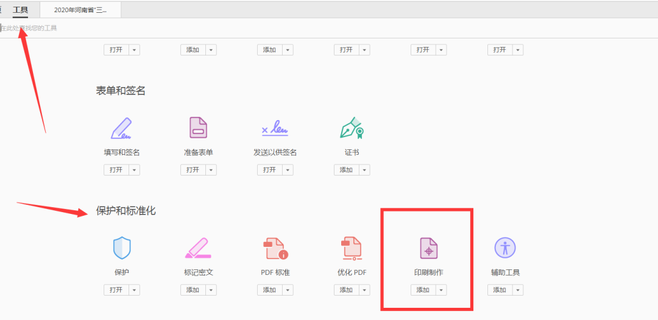The image size is (658, 320).
Task: Open the 优化 PDF tool icon
Action: click(352, 248)
